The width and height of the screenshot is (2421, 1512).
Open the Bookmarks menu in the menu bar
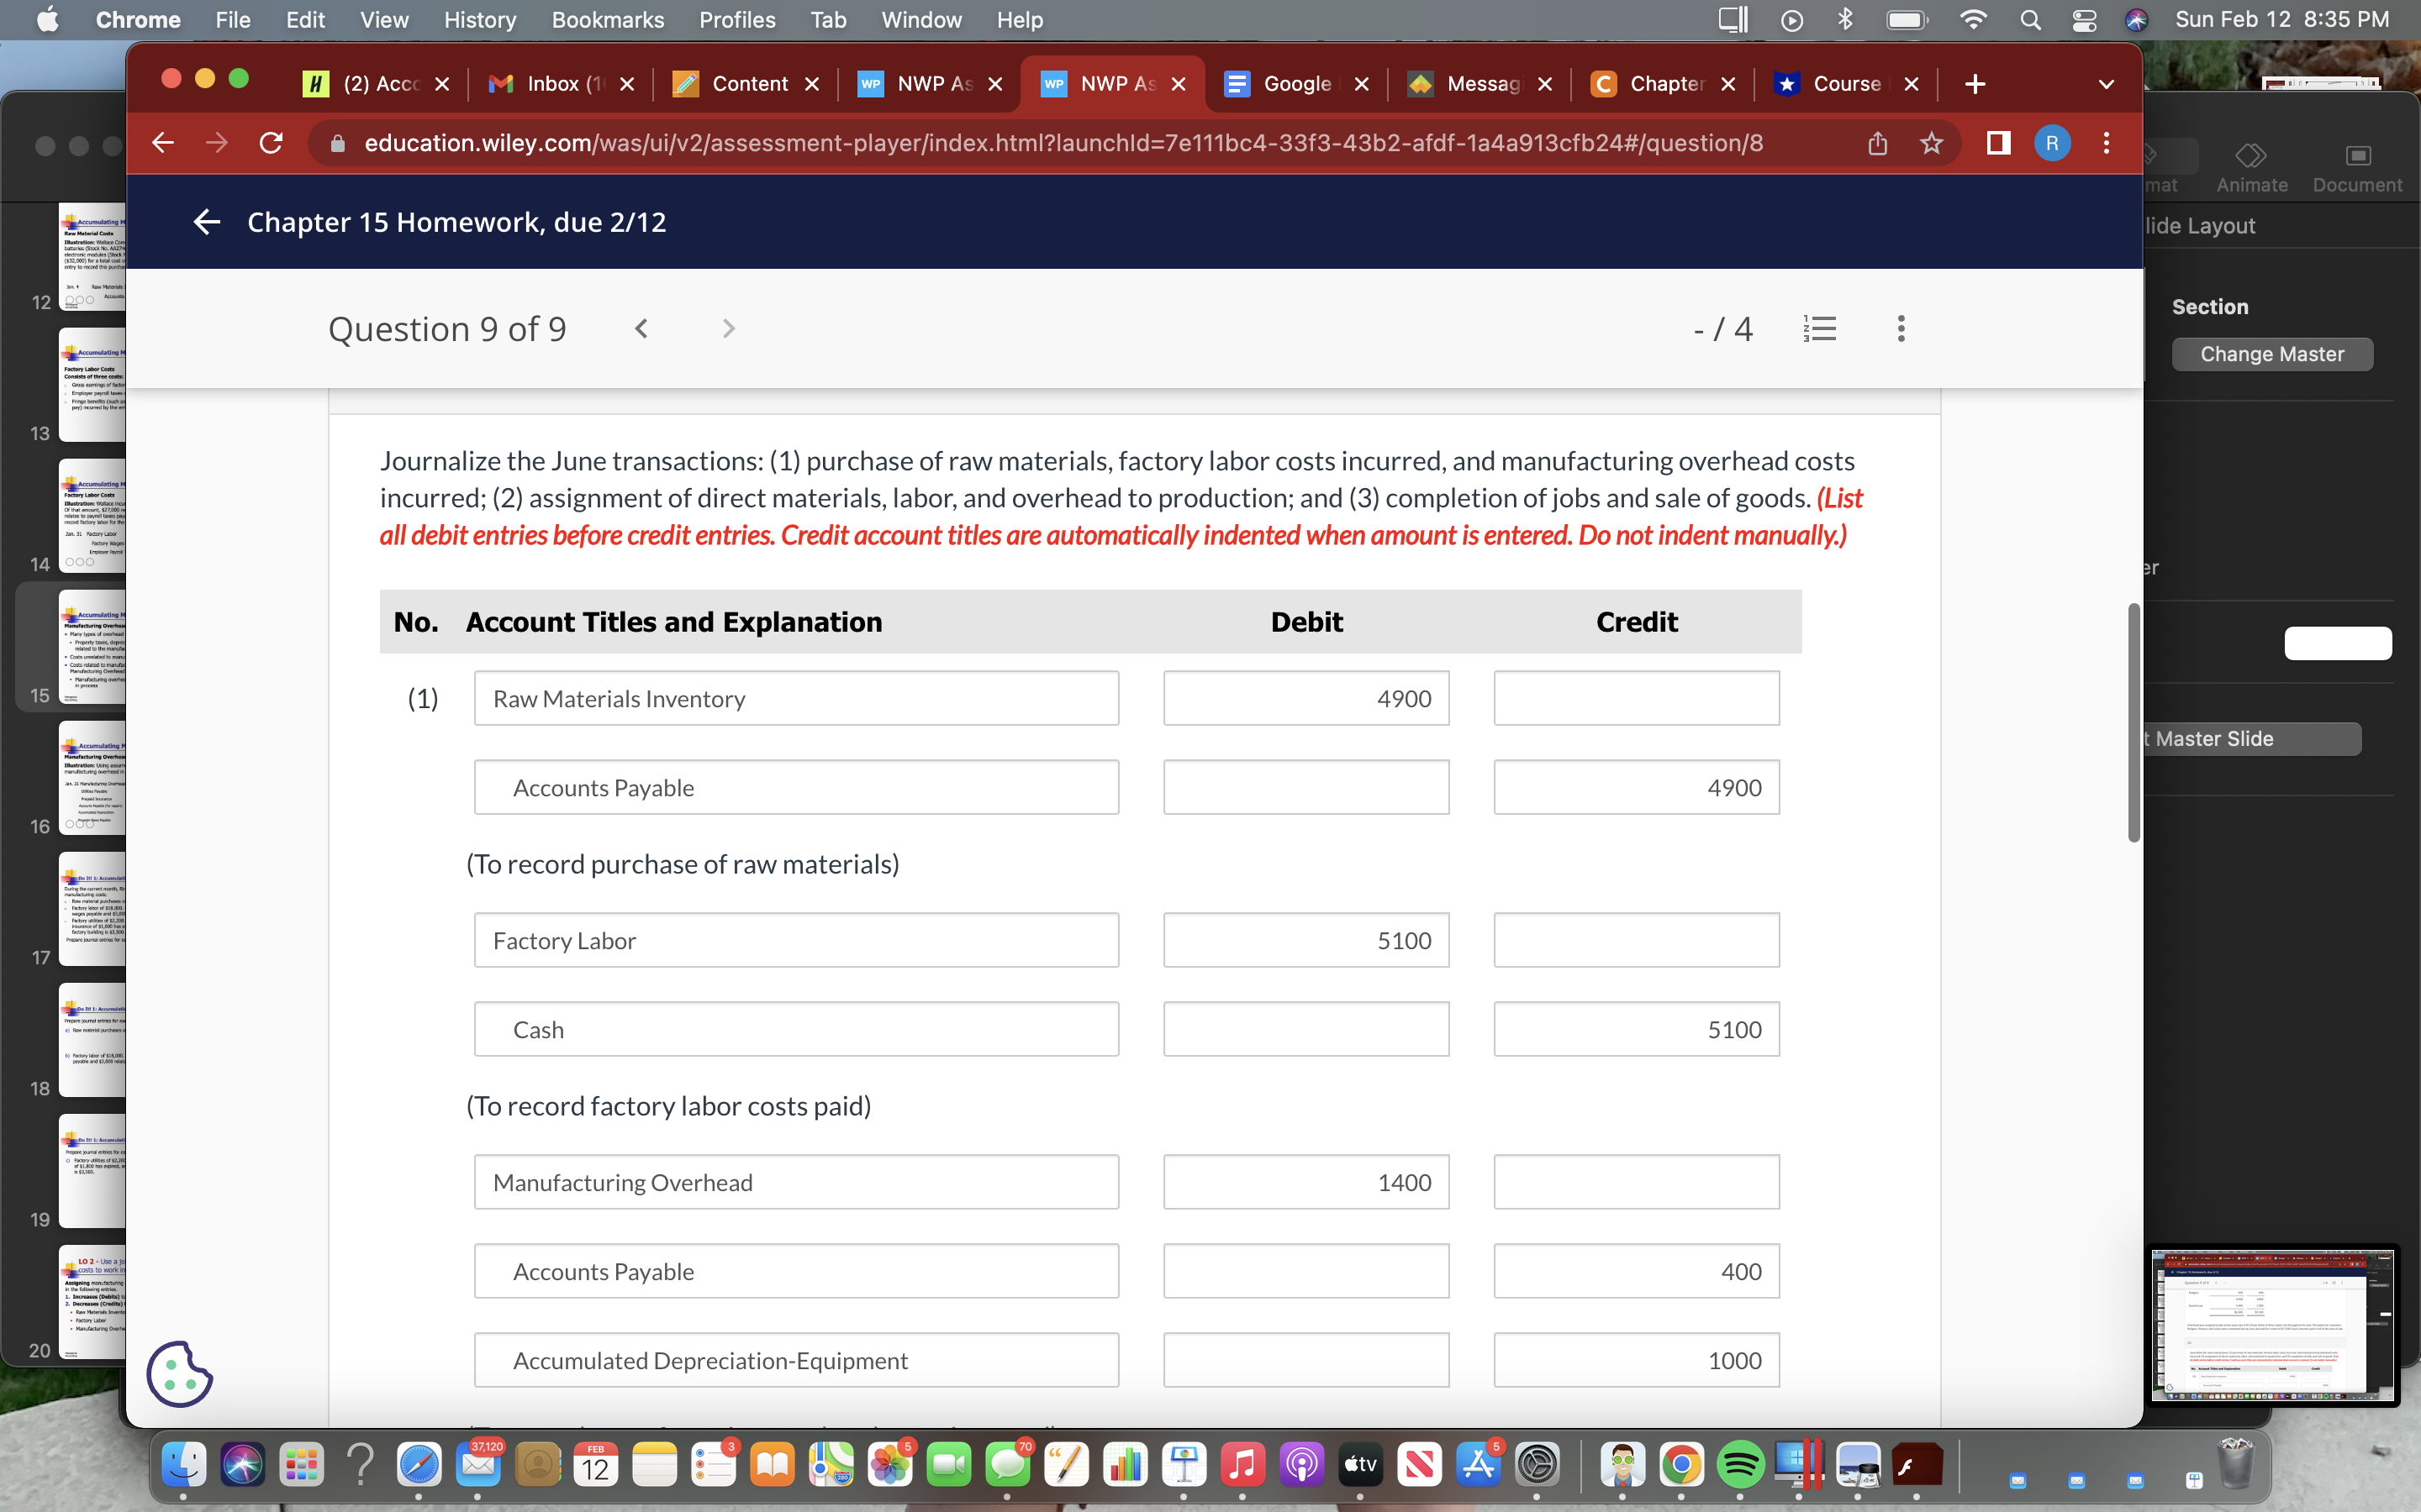click(607, 19)
